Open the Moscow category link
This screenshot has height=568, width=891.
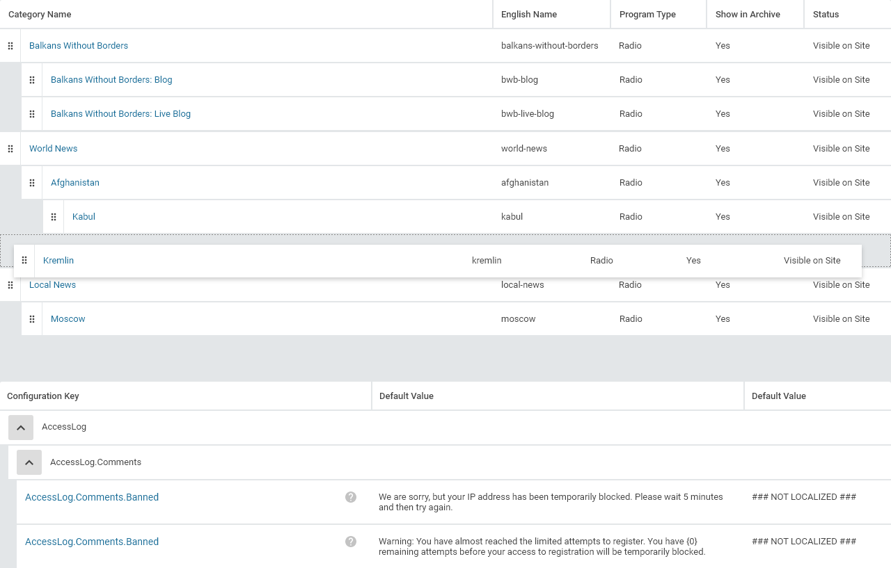click(68, 319)
